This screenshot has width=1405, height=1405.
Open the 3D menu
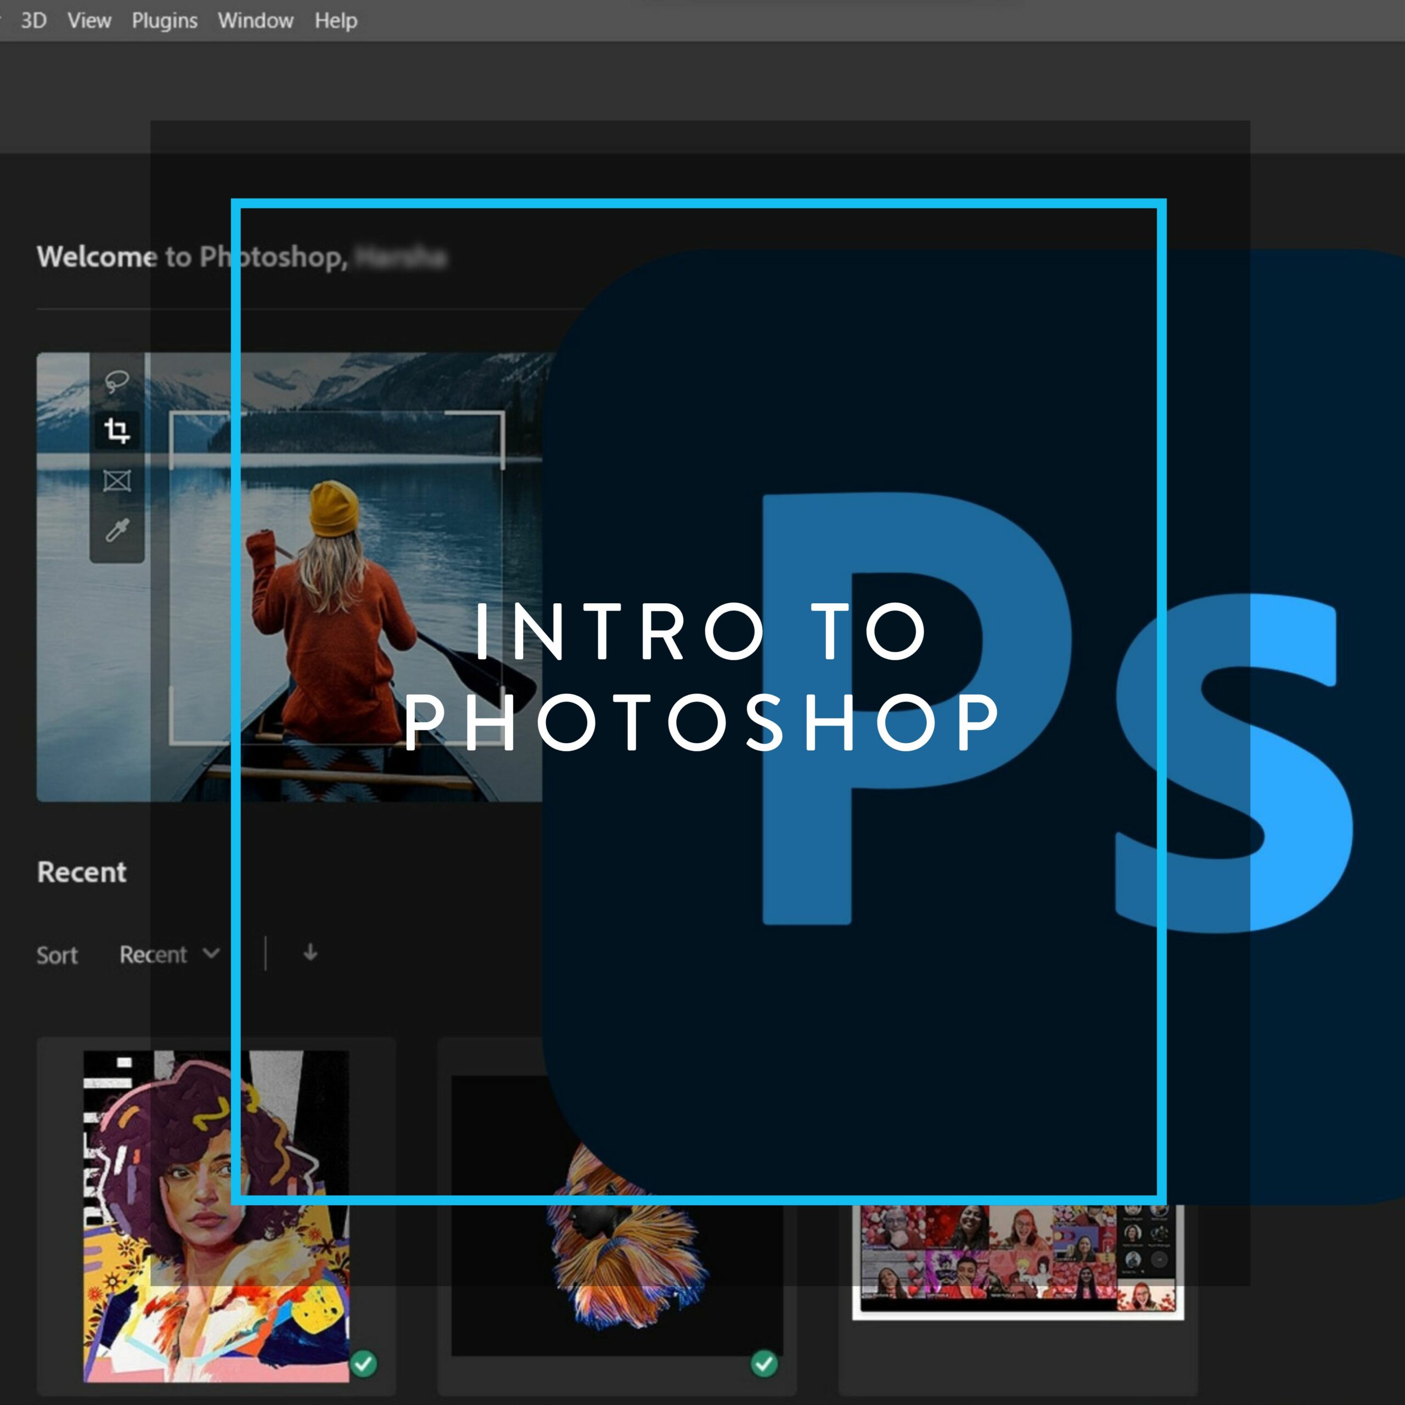point(33,20)
